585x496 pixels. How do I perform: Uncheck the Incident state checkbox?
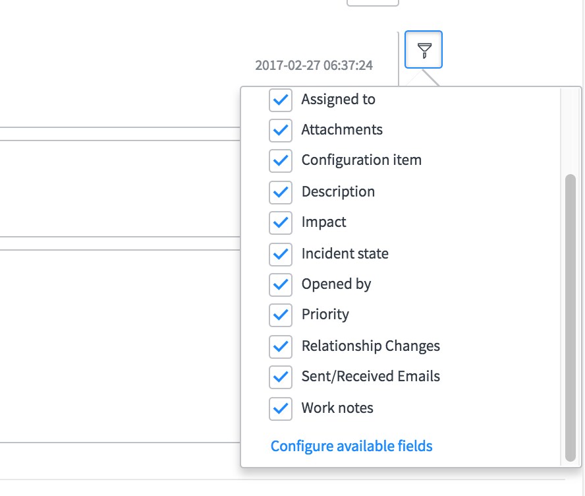coord(281,254)
